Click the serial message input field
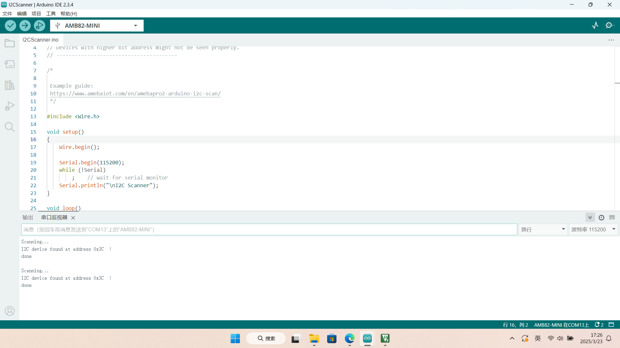620x348 pixels. coord(269,229)
